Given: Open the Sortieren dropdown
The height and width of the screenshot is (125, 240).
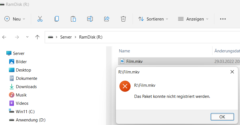Looking at the screenshot, I should 153,19.
